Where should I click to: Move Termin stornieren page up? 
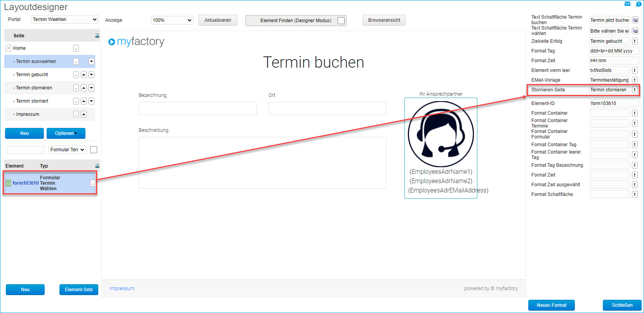point(84,88)
